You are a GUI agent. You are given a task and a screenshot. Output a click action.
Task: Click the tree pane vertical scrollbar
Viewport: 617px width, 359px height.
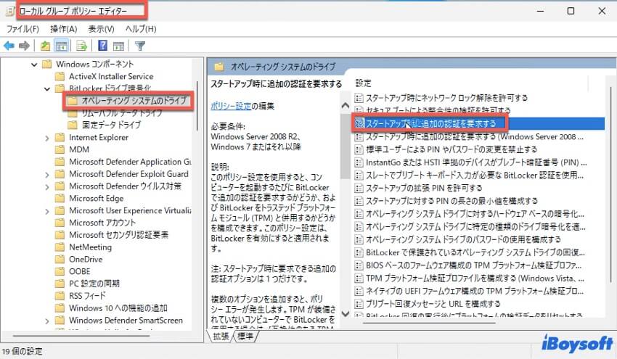(197, 106)
